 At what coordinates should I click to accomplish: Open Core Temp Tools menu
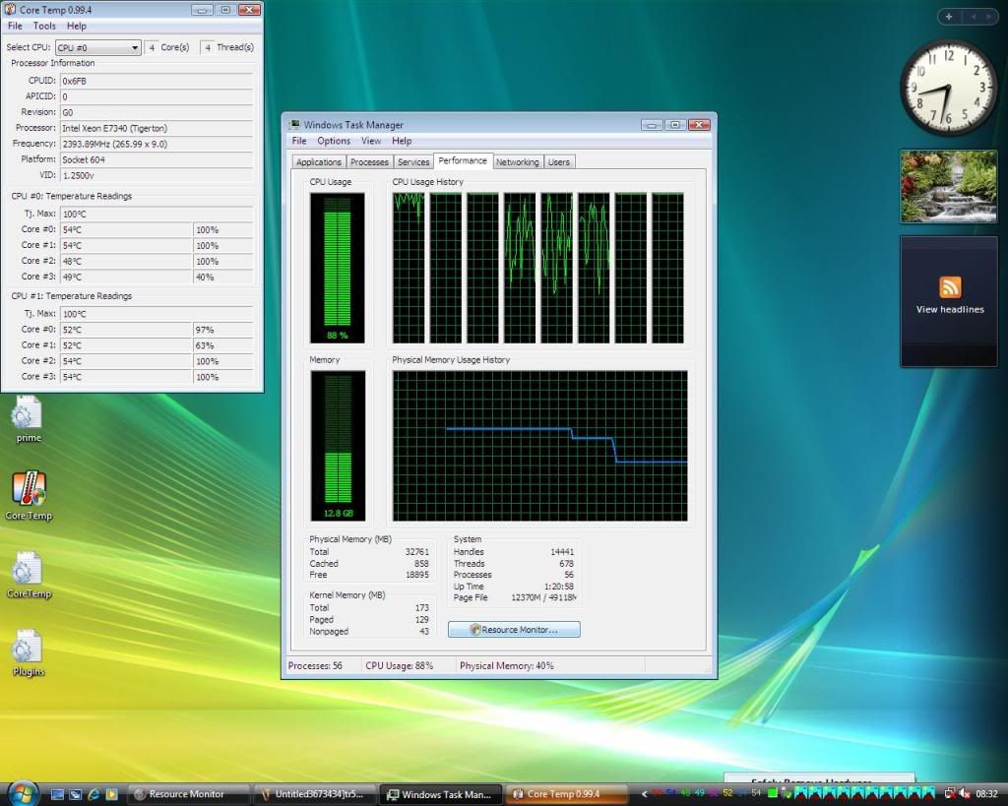(x=44, y=26)
